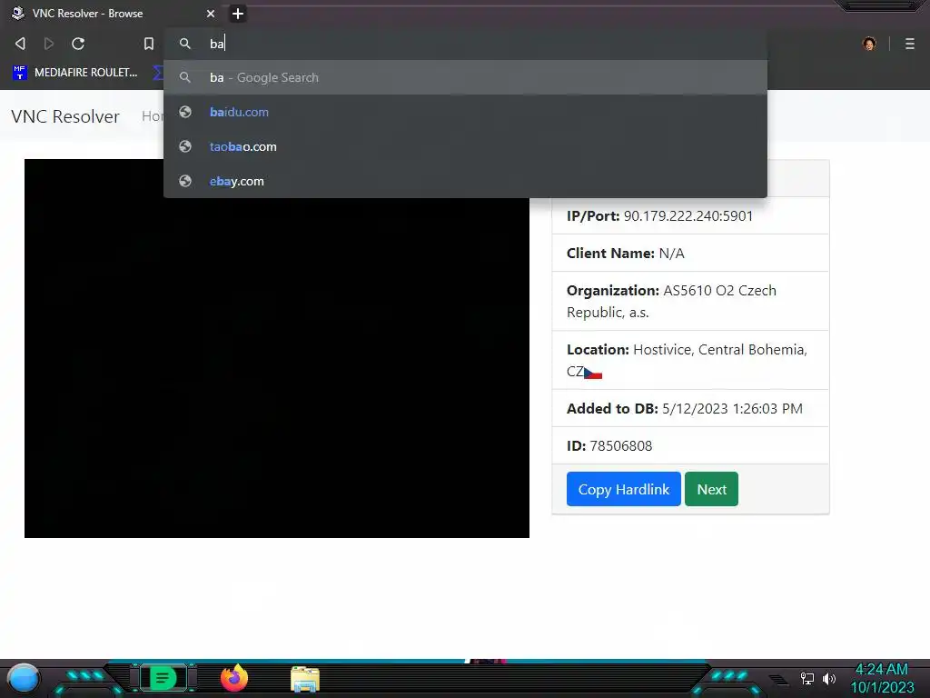
Task: Click the ID 78506808 row
Action: click(690, 445)
